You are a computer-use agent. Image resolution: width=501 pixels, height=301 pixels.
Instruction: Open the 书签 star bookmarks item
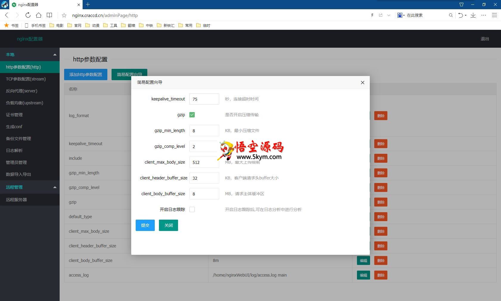tap(11, 25)
